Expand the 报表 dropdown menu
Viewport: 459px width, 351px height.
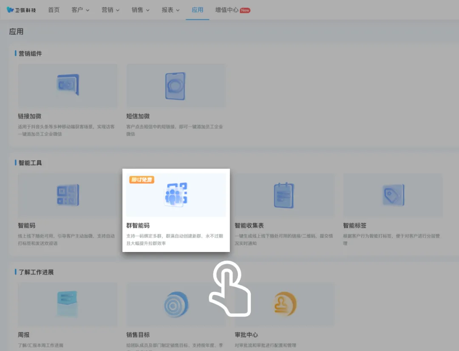[x=171, y=10]
